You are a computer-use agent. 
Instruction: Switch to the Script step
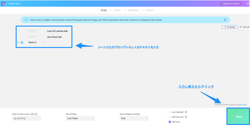point(104,10)
